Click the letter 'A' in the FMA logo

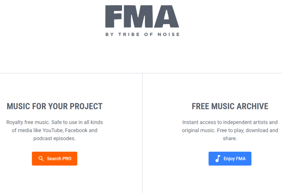[x=167, y=16]
